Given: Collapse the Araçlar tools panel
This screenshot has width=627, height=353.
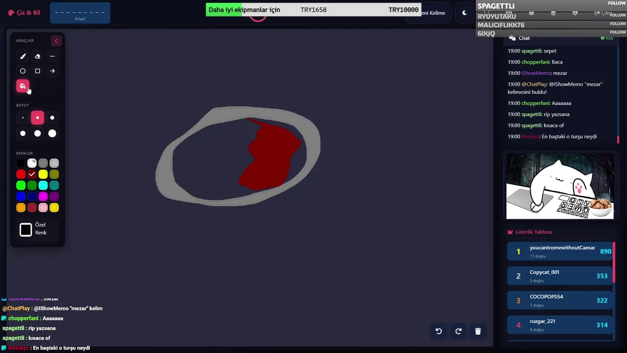Looking at the screenshot, I should click(x=56, y=41).
